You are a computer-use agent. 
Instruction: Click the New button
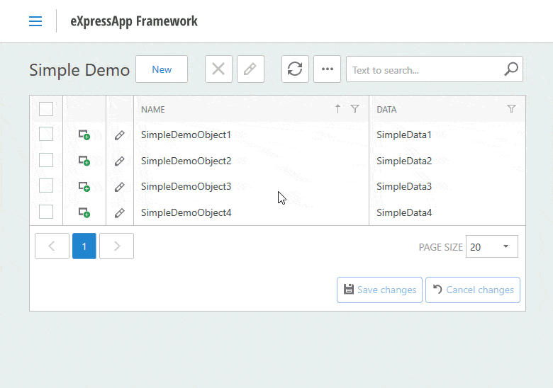point(162,69)
